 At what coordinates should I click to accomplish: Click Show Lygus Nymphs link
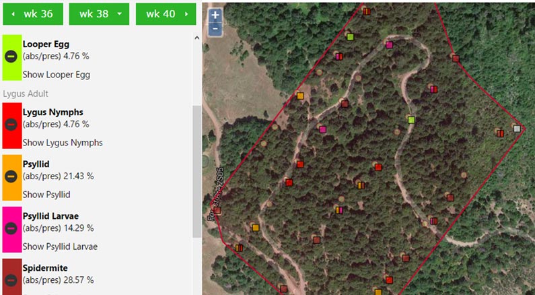63,143
